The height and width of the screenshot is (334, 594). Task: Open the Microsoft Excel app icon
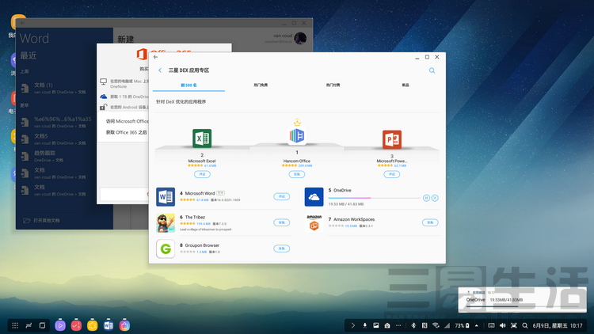(202, 139)
